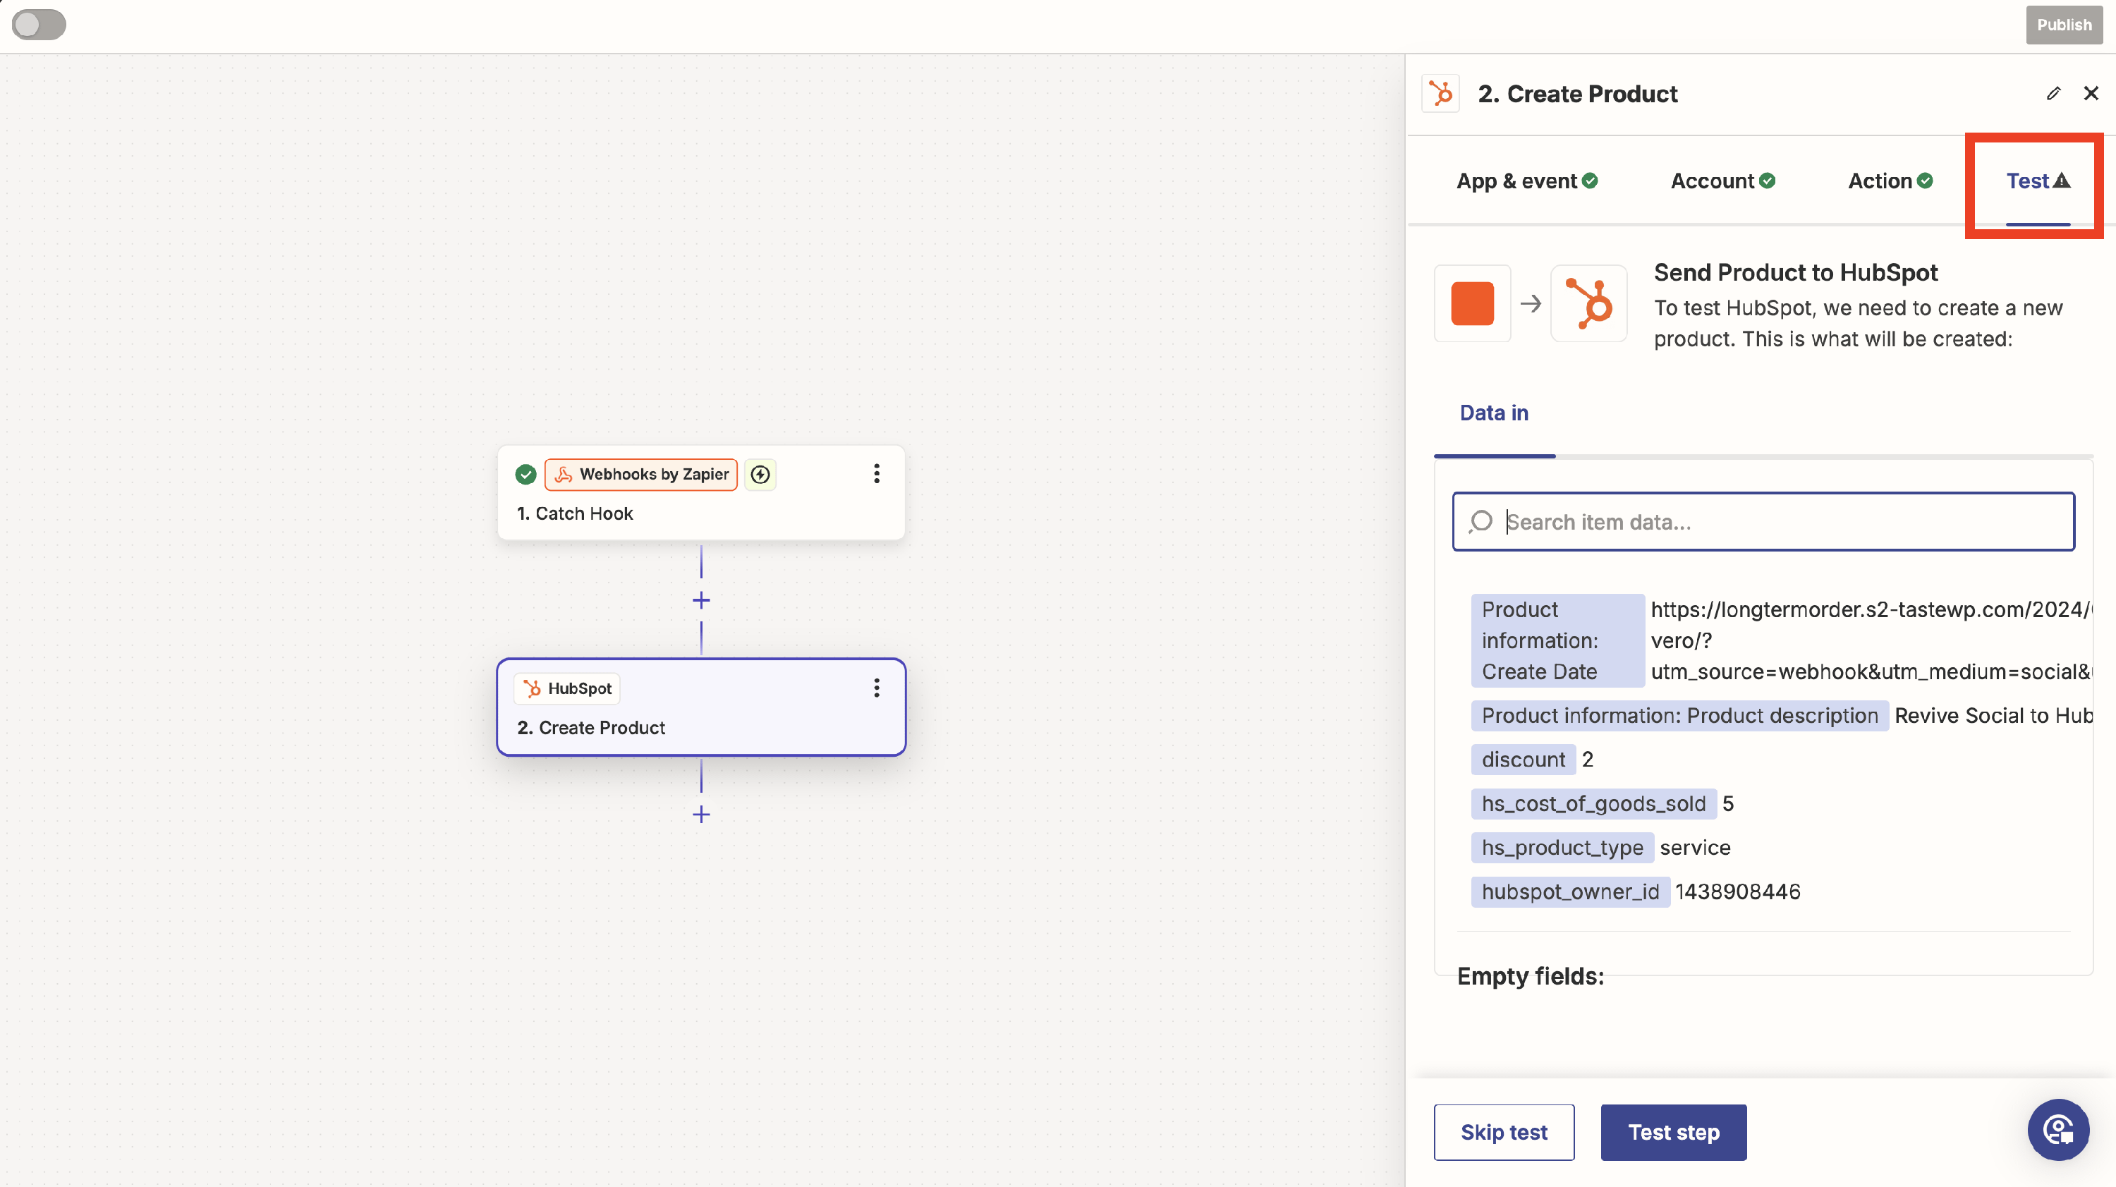
Task: Click the Webhooks by Zapier badge
Action: [x=642, y=474]
